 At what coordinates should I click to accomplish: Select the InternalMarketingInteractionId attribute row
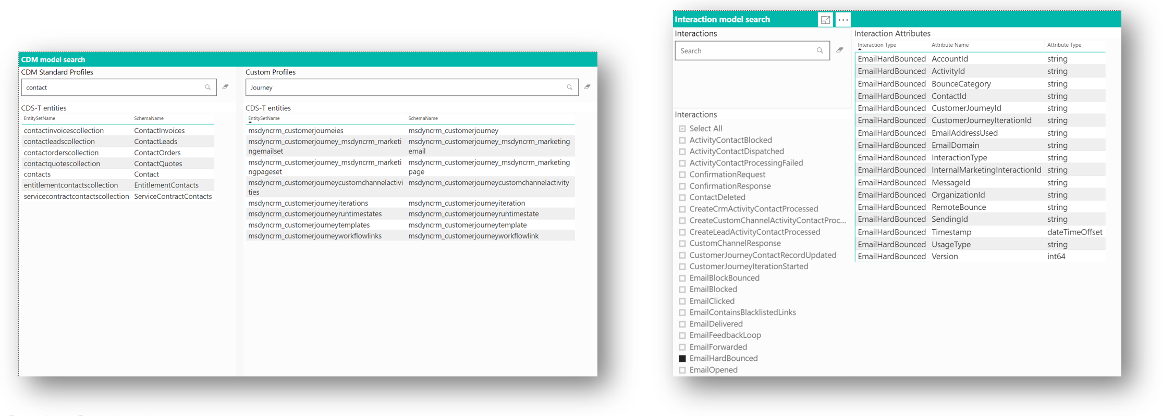[x=980, y=170]
